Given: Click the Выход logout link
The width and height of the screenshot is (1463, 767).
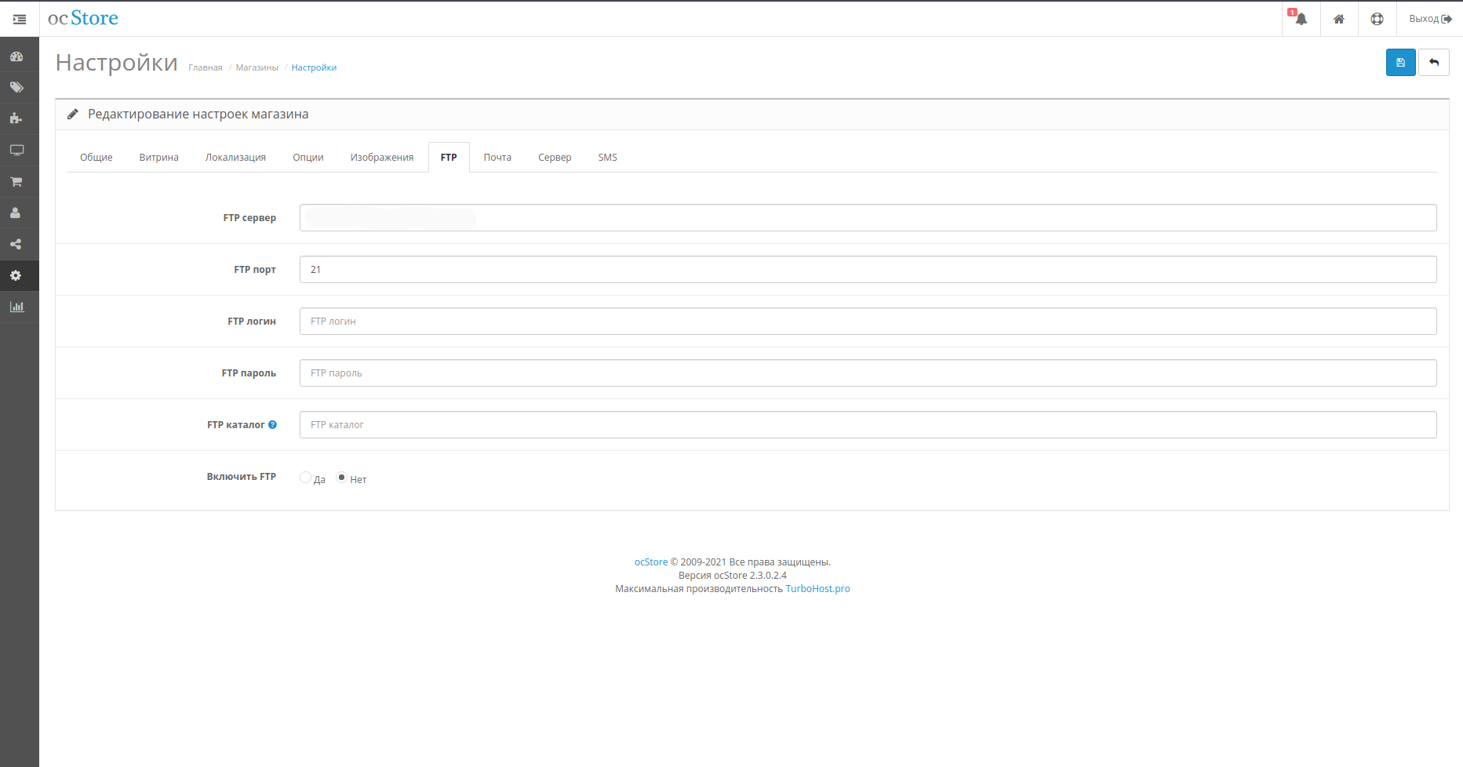Looking at the screenshot, I should 1430,19.
